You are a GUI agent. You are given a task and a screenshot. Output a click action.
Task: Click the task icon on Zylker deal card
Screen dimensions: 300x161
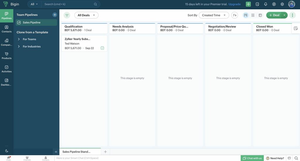[102, 48]
